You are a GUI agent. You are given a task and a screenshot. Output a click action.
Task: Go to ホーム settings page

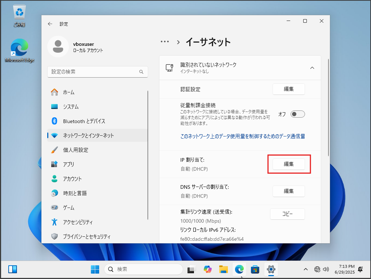pyautogui.click(x=97, y=92)
